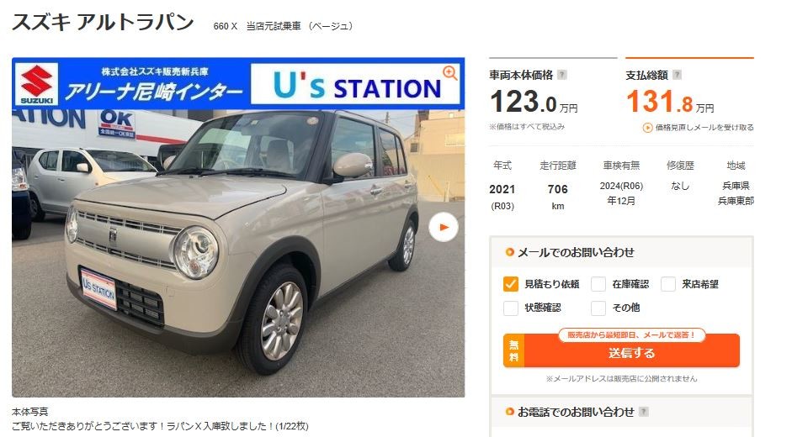The height and width of the screenshot is (437, 792).
Task: Open the help icon beside 車両本体価格
Action: point(561,75)
